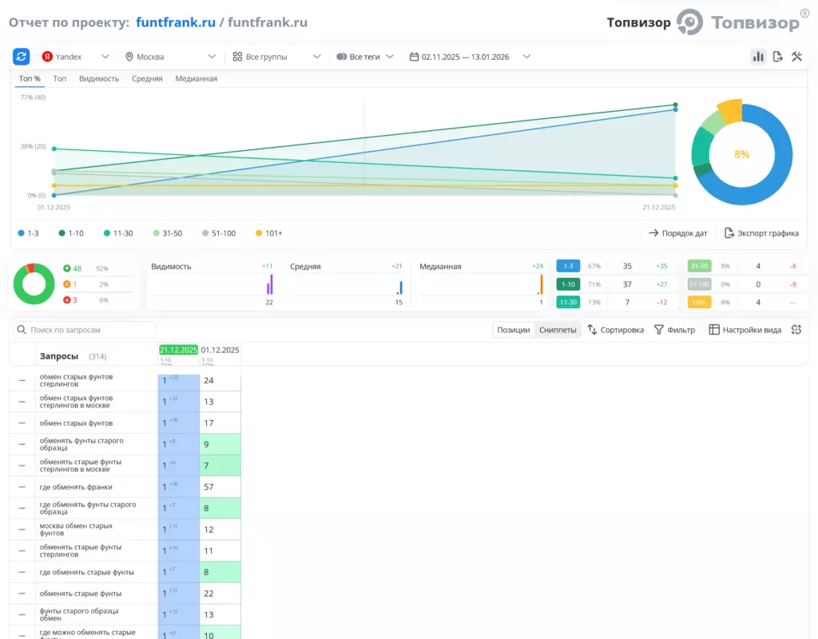Click the Topvisor logo icon

click(689, 22)
